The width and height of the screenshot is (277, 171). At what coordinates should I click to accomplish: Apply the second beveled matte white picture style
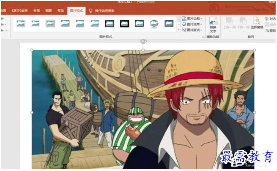35,23
